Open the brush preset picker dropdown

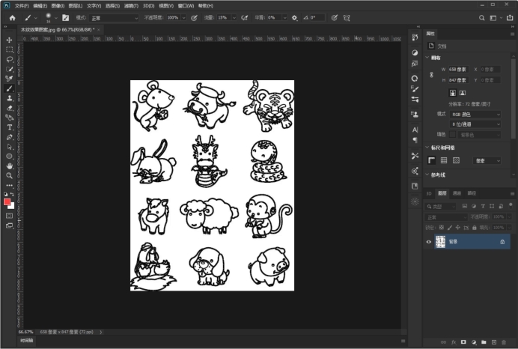pos(56,18)
